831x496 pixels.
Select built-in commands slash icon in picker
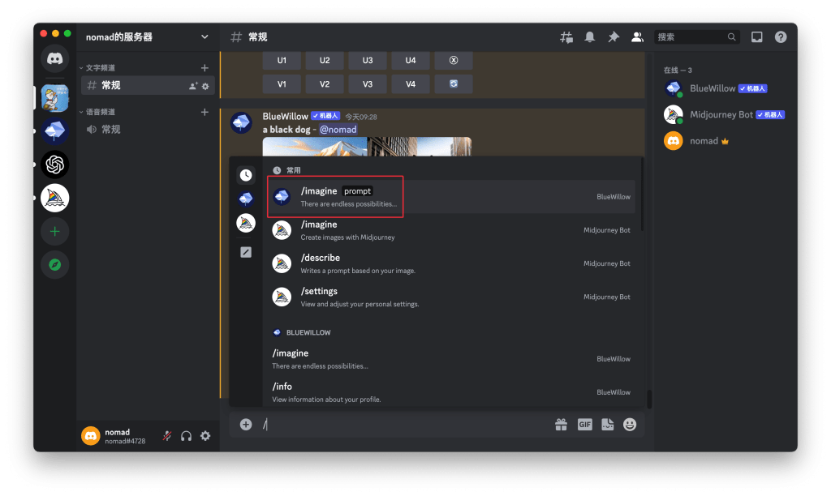tap(246, 252)
